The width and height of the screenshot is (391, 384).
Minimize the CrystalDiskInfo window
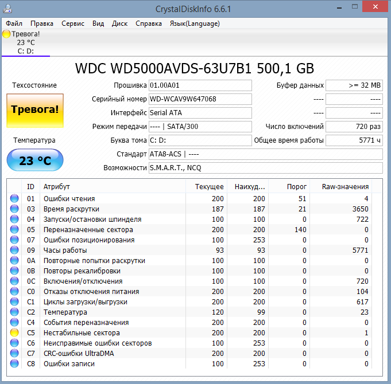[x=339, y=7]
